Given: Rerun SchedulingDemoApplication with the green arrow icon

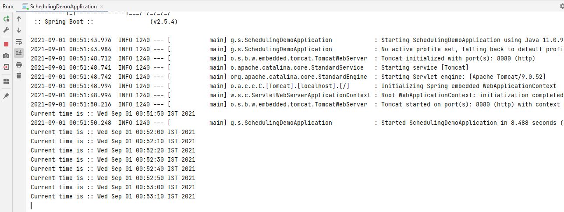Looking at the screenshot, I should tap(6, 19).
